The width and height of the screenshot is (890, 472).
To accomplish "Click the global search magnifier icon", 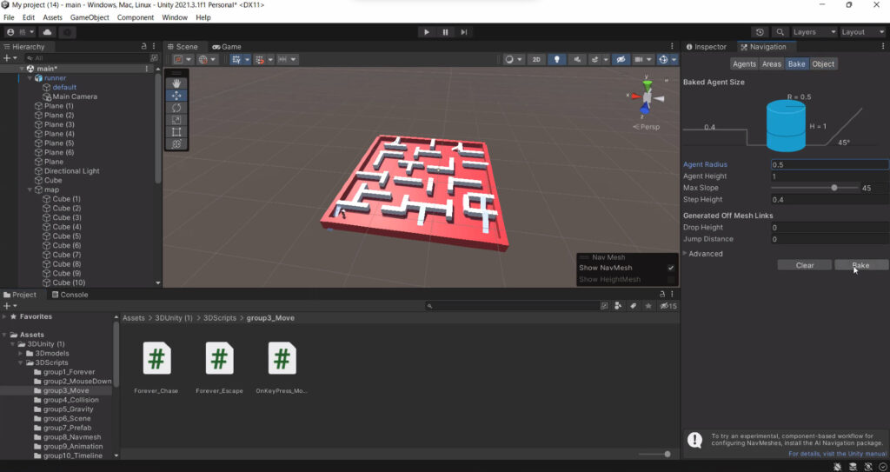I will pos(780,32).
